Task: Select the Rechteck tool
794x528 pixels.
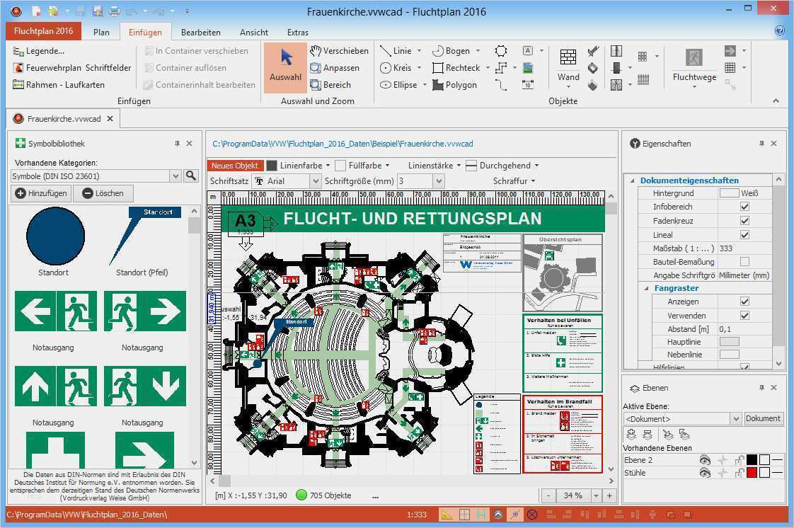Action: [x=456, y=68]
